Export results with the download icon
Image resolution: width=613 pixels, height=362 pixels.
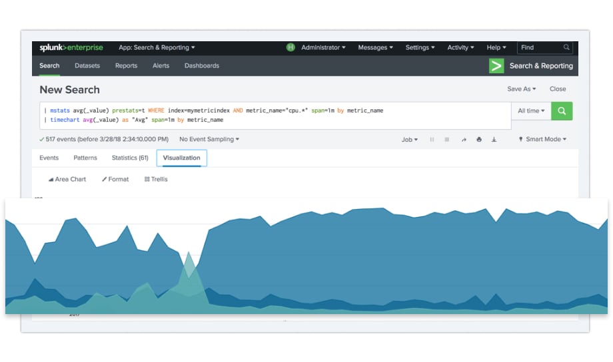coord(494,140)
